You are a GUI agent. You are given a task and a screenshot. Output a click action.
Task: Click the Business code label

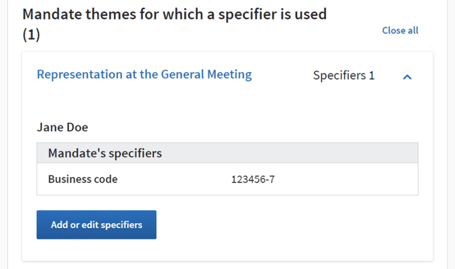83,179
